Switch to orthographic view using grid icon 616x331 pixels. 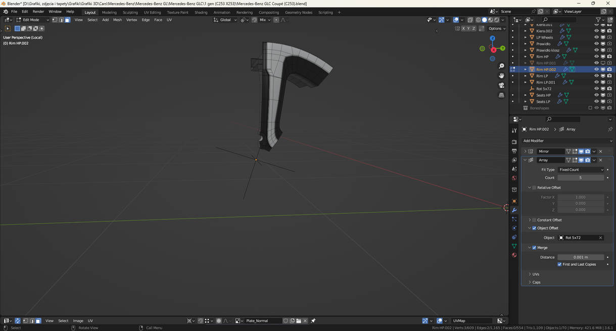click(x=501, y=95)
